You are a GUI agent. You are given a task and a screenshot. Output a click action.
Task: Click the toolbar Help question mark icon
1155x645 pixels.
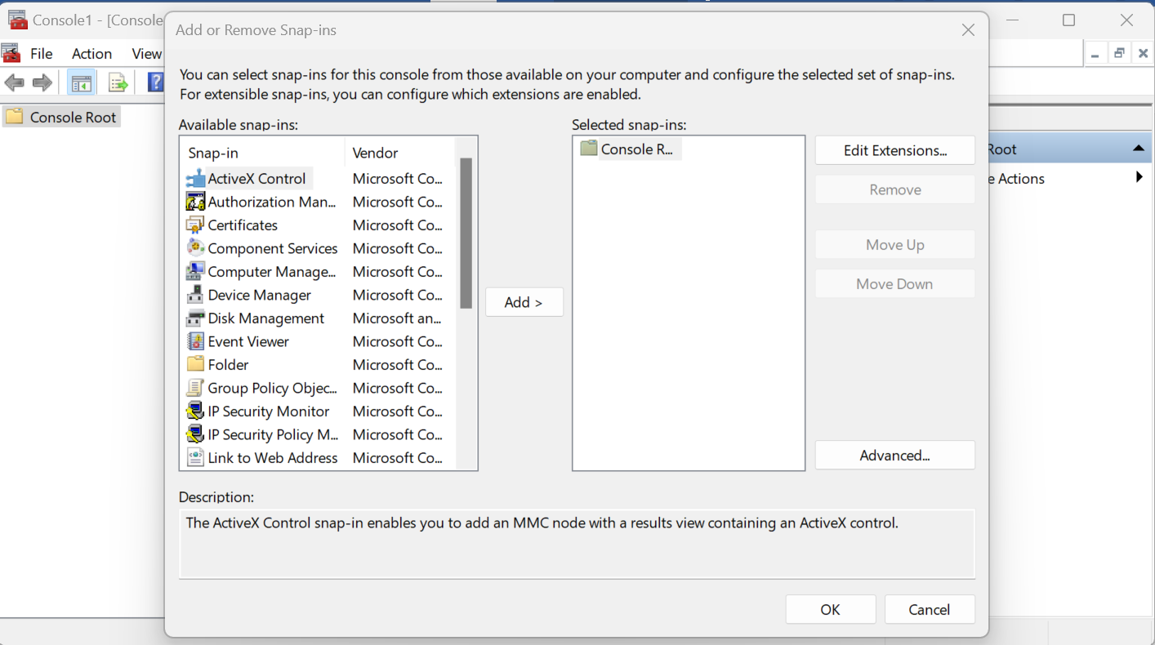click(x=155, y=82)
